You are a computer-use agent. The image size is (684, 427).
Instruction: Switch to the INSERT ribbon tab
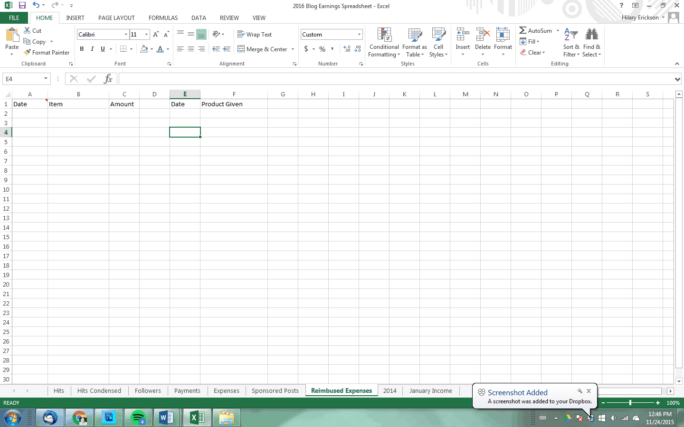coord(75,18)
